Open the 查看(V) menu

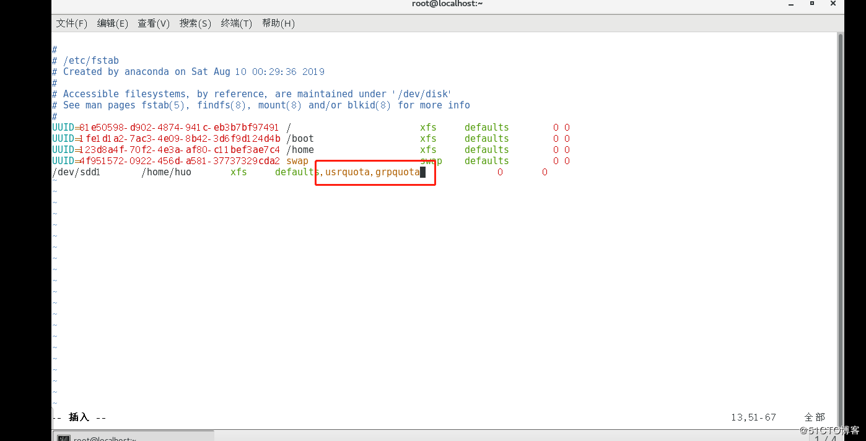point(153,24)
